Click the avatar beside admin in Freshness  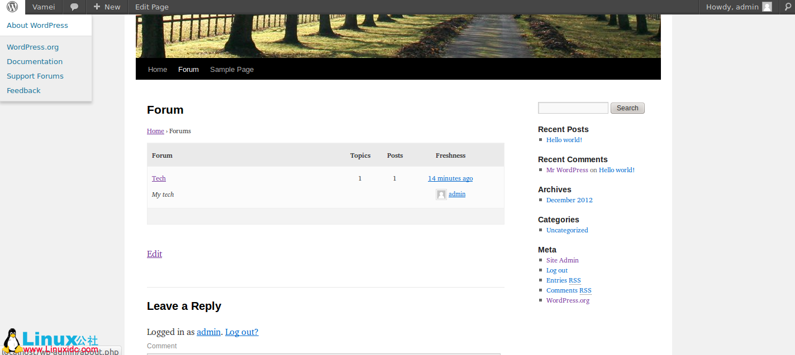[x=441, y=194]
